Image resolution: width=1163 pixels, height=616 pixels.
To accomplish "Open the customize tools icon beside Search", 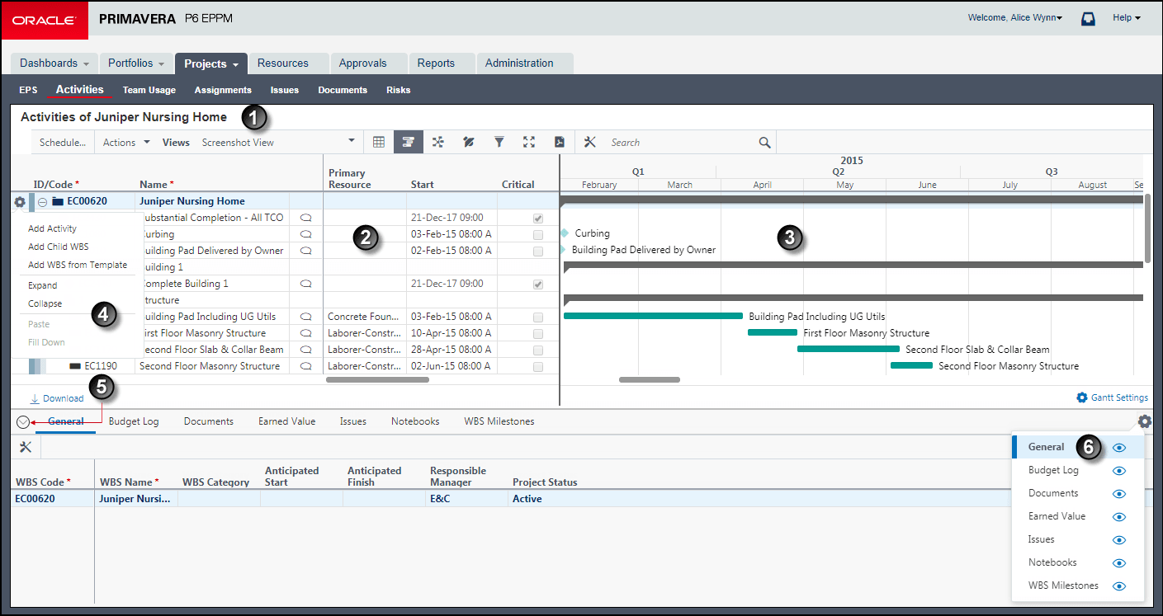I will [589, 142].
